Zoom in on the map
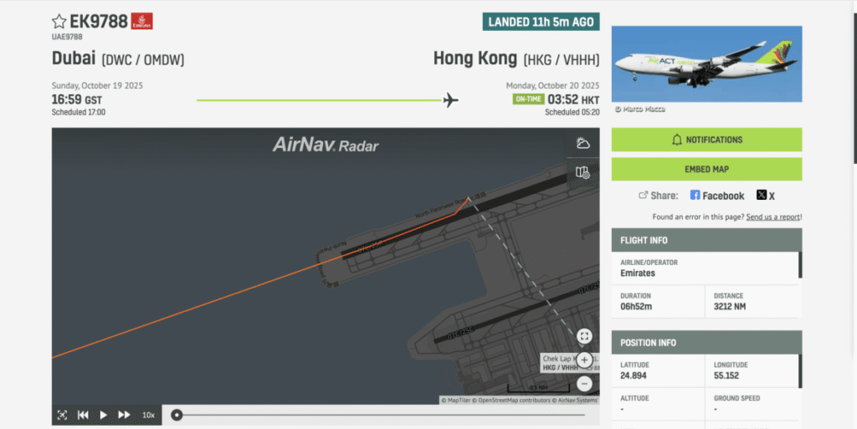 584,360
